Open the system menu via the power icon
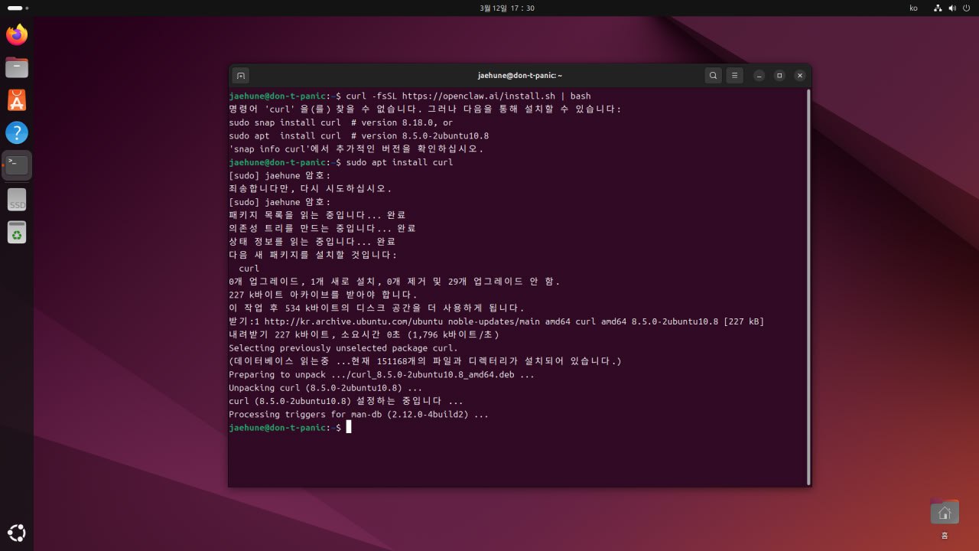 click(966, 8)
